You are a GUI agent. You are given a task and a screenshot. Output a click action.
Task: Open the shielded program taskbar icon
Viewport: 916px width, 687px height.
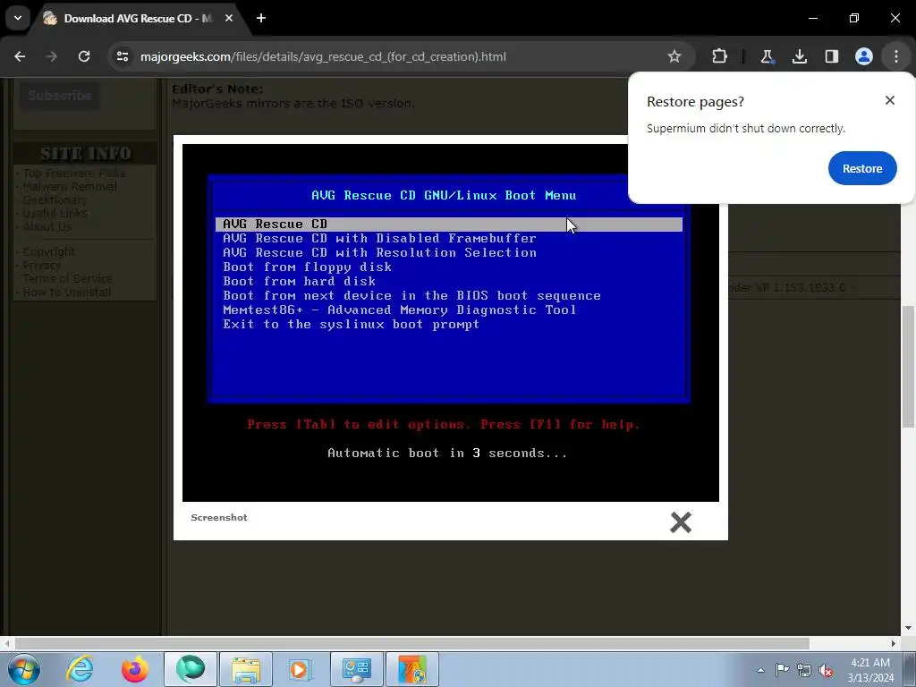coord(412,669)
